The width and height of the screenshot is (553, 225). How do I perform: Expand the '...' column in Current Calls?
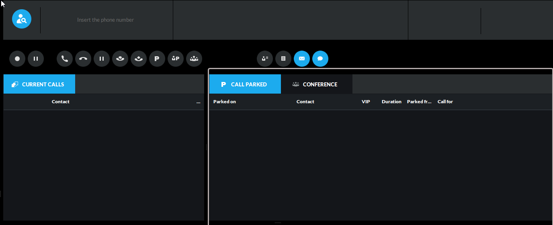coord(198,102)
